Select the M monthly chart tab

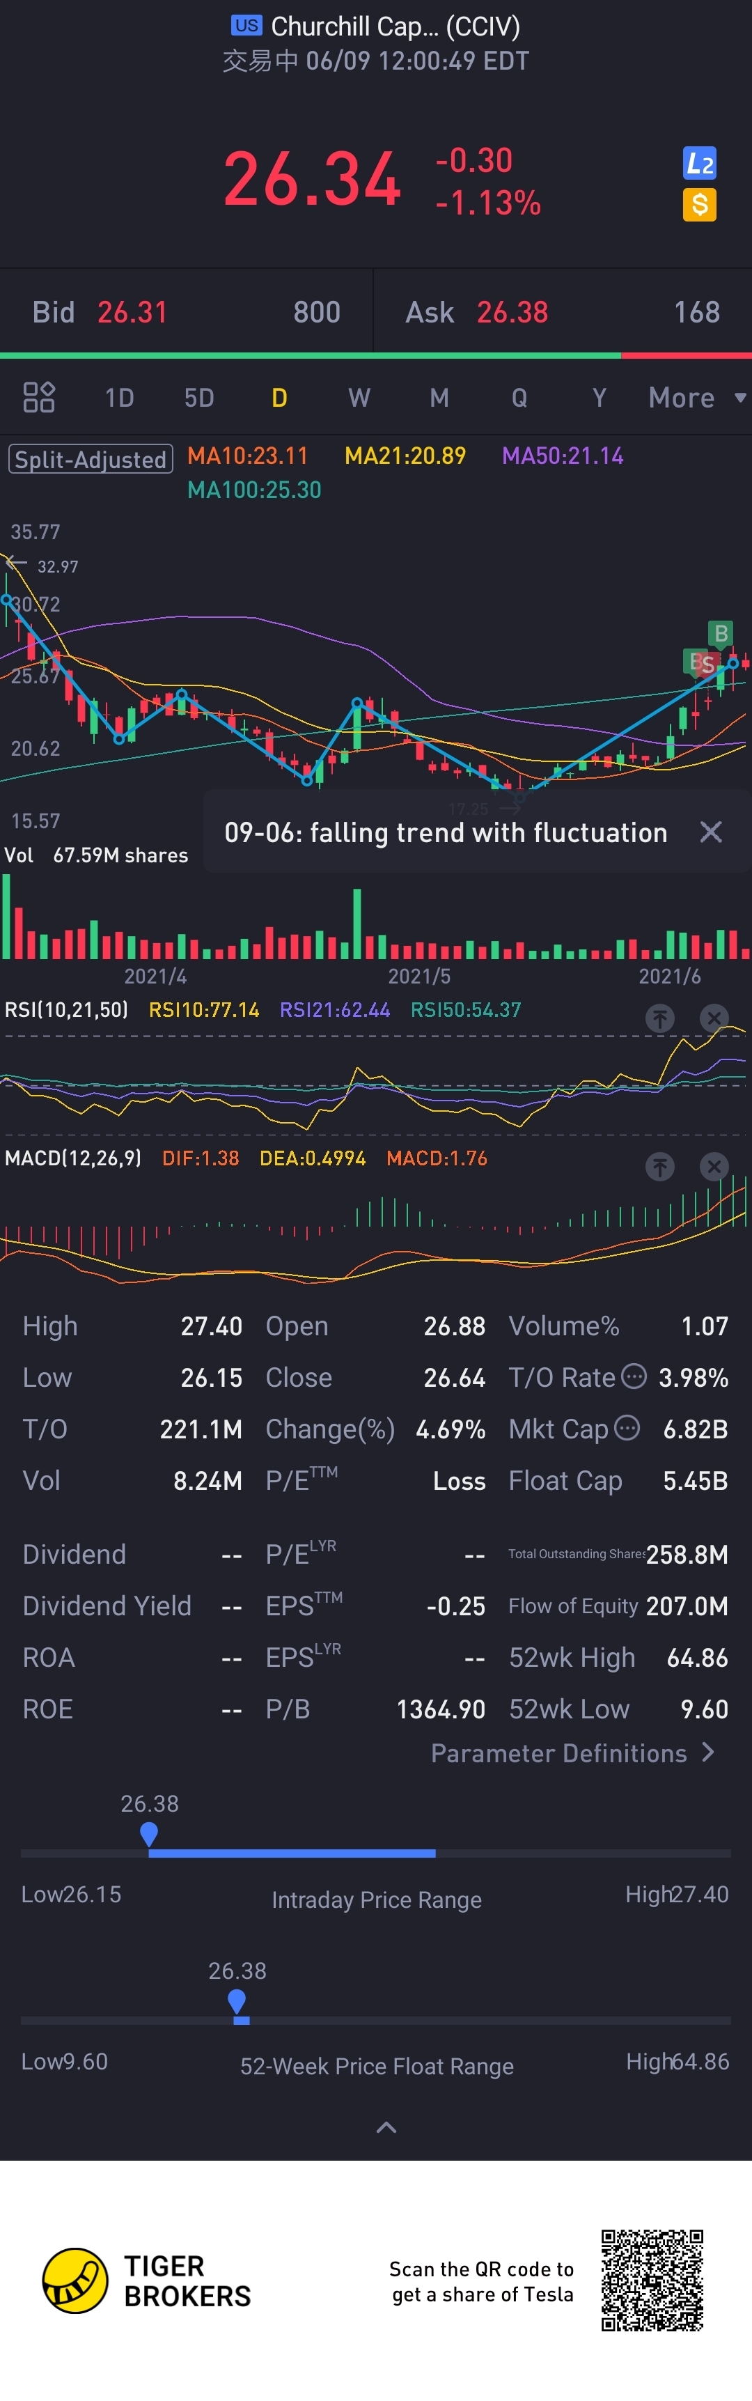[x=439, y=398]
